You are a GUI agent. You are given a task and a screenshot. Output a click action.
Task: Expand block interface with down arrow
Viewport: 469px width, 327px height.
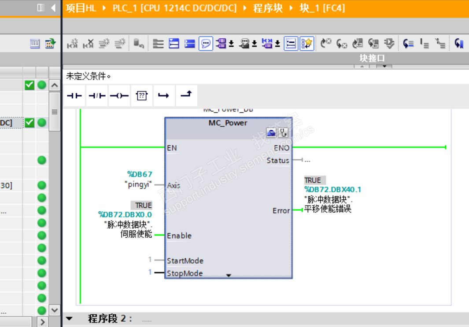point(384,66)
